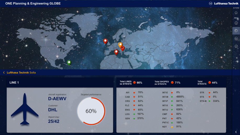Click the INT-E 0% row

[171, 92]
